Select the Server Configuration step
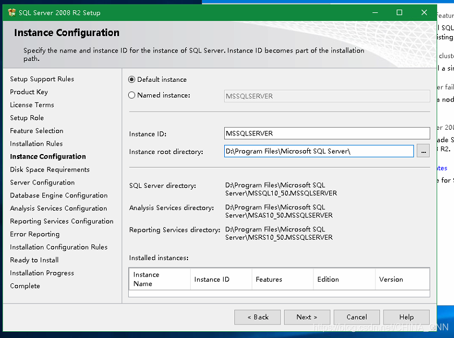The image size is (454, 338). (x=42, y=183)
